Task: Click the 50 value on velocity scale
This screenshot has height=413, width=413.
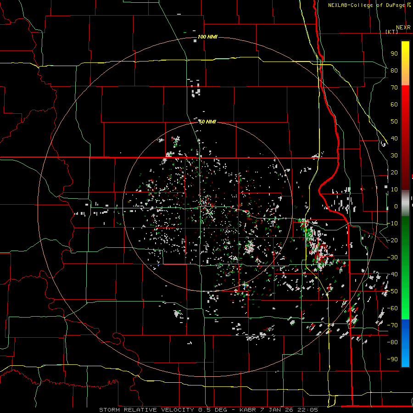Action: (394, 122)
